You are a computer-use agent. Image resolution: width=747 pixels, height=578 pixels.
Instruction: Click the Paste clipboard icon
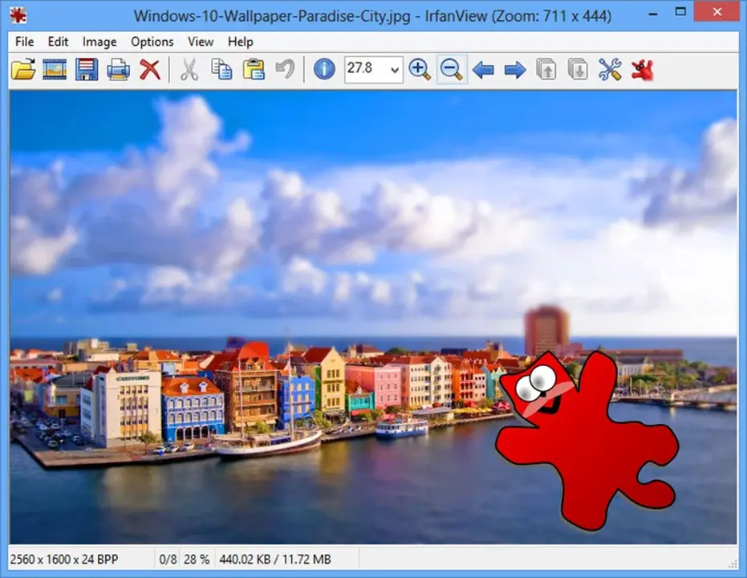(254, 70)
